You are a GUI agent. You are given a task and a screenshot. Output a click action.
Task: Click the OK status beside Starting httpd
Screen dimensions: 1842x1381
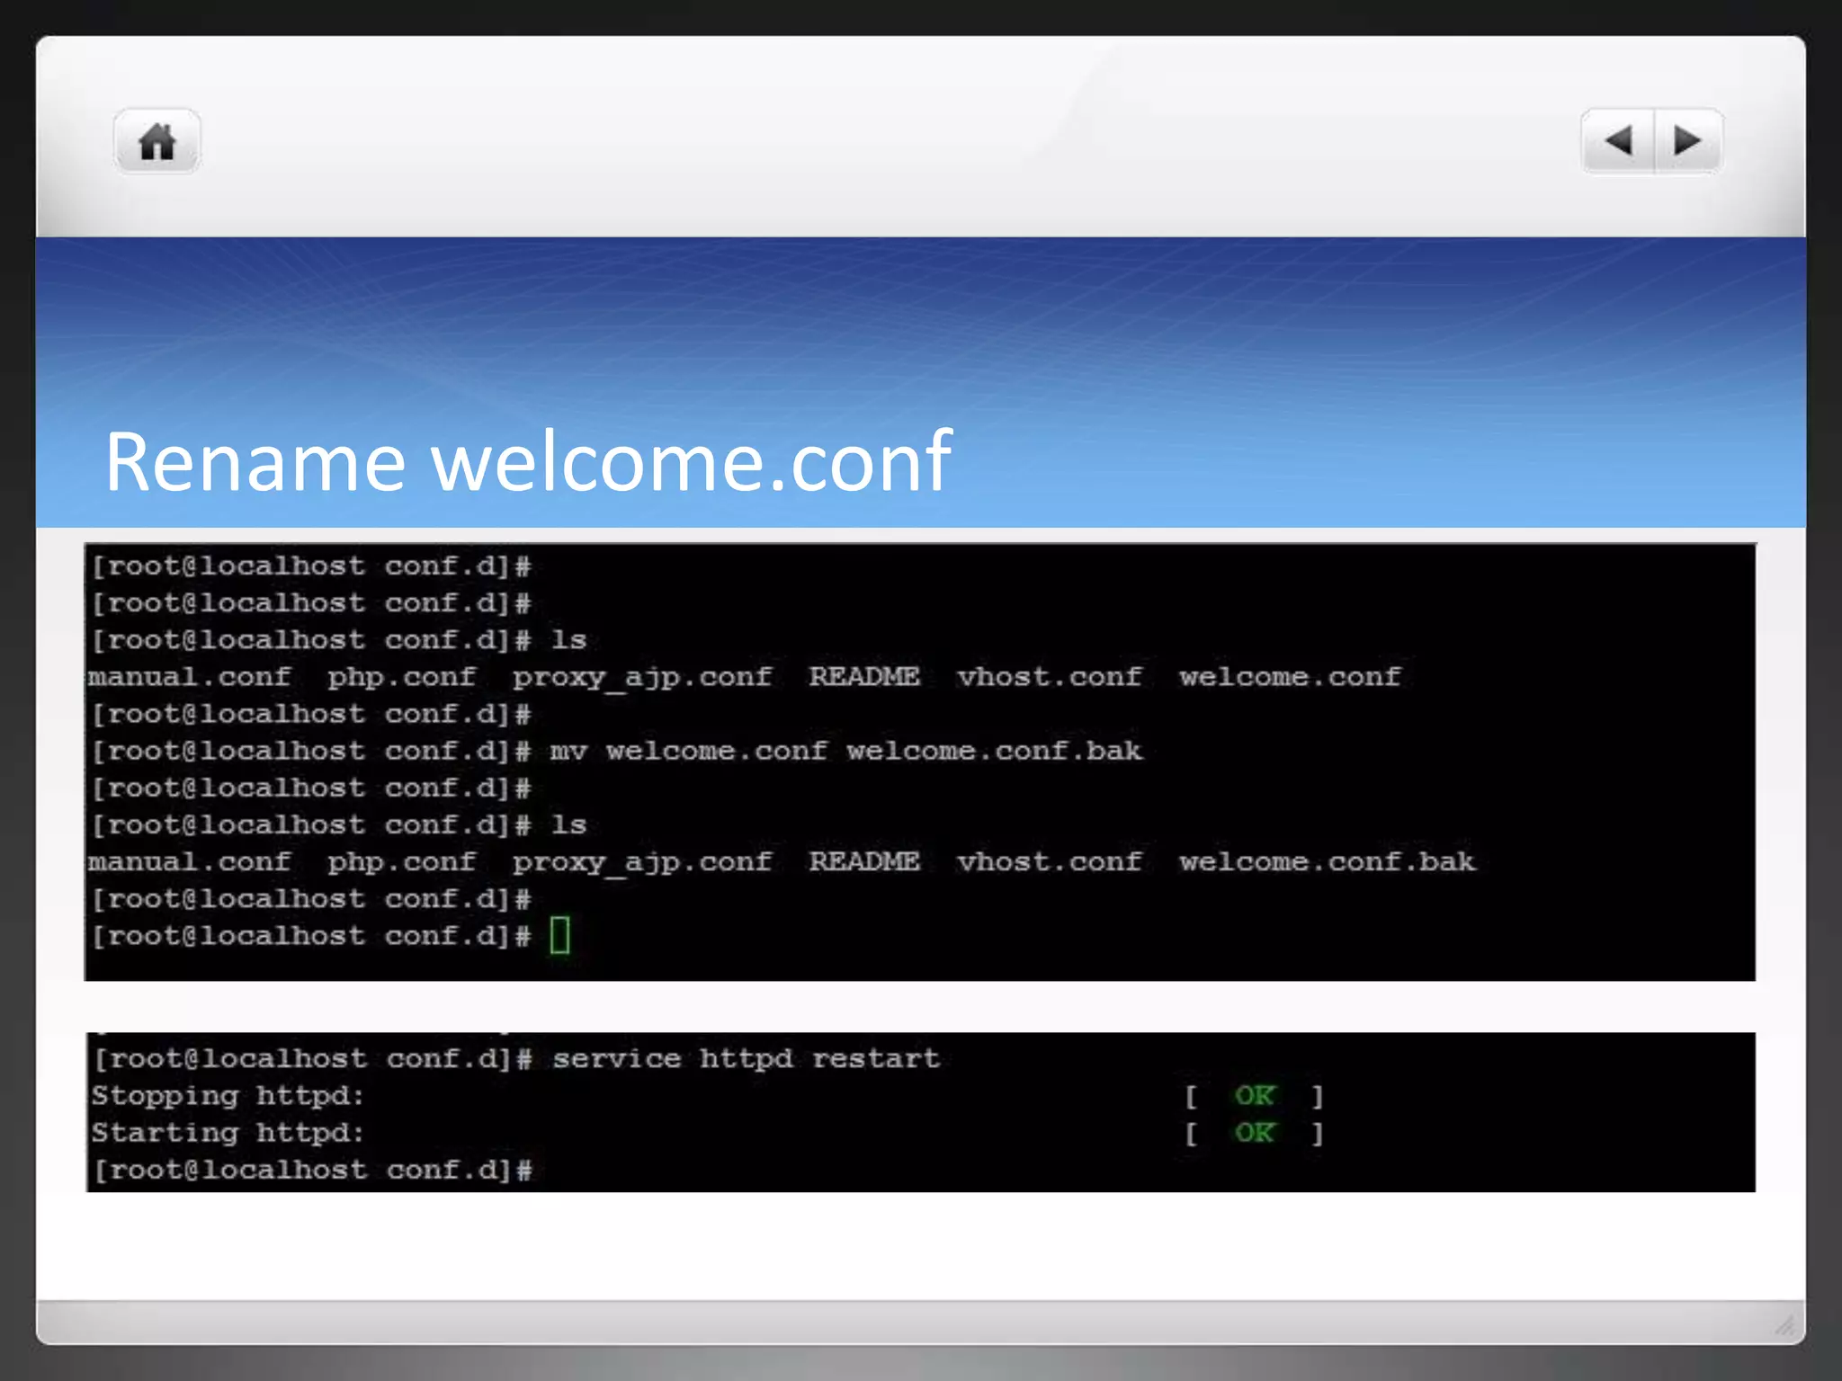point(1254,1133)
